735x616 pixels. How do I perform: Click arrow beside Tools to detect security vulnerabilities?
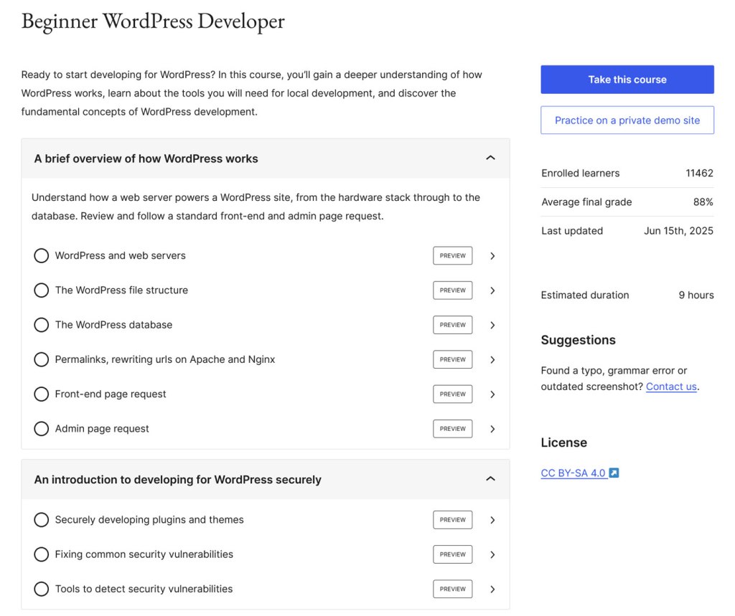click(x=492, y=589)
